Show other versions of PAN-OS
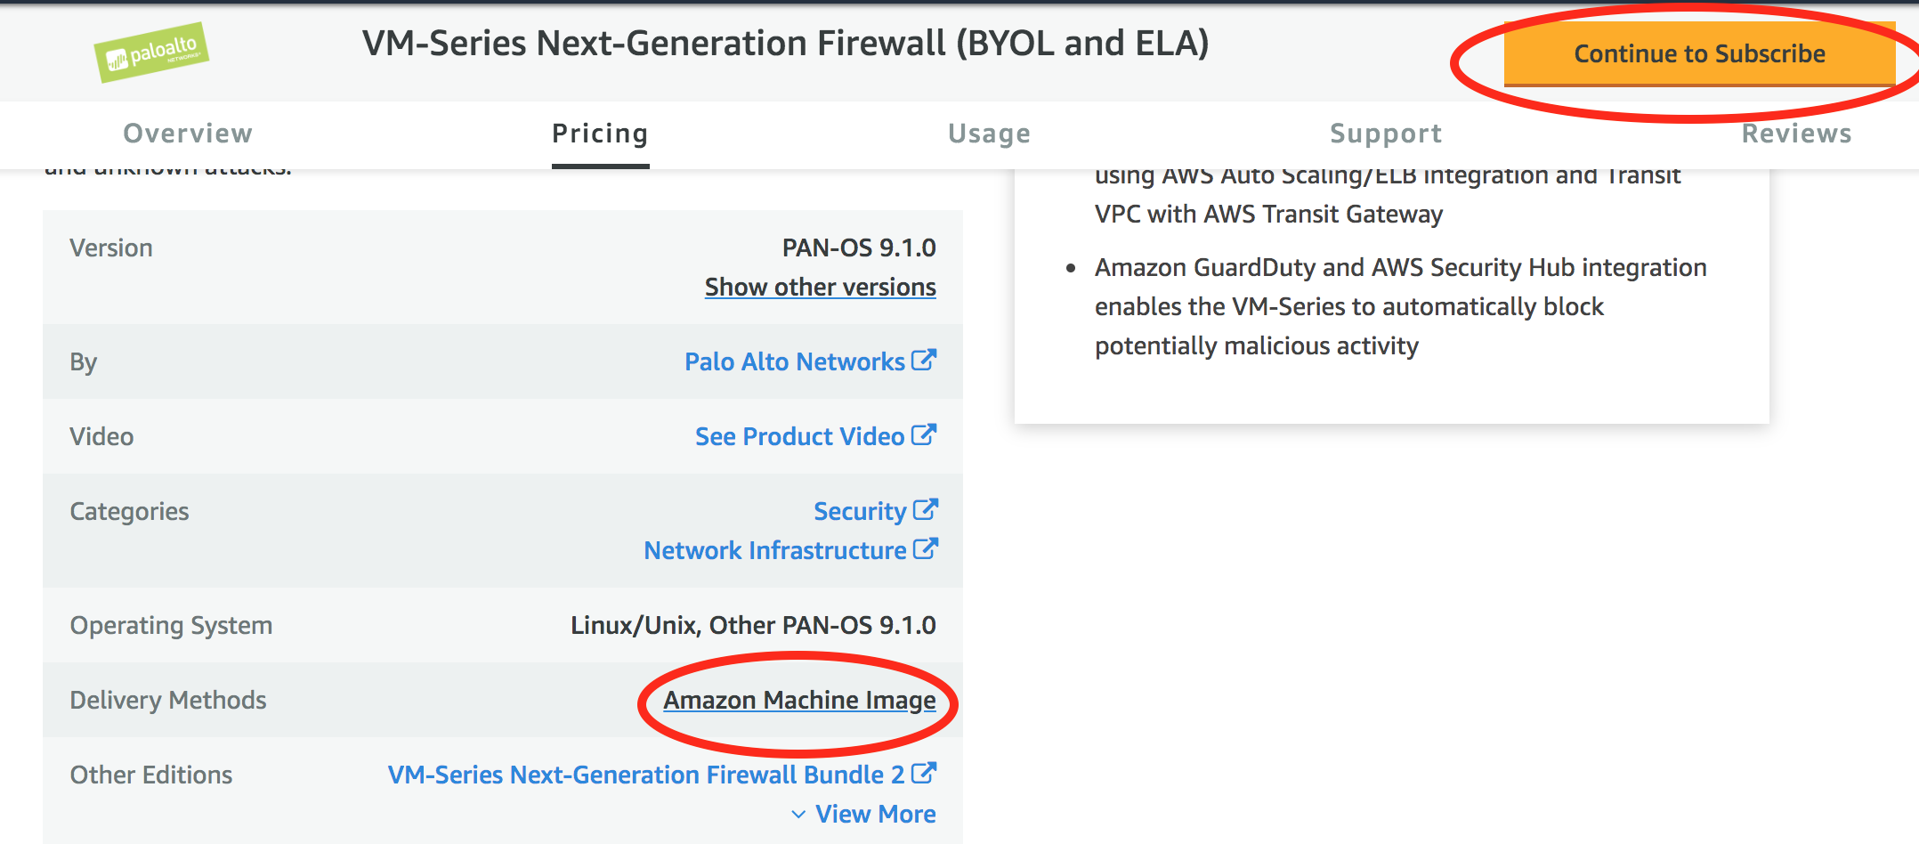Viewport: 1919px width, 844px height. [820, 287]
